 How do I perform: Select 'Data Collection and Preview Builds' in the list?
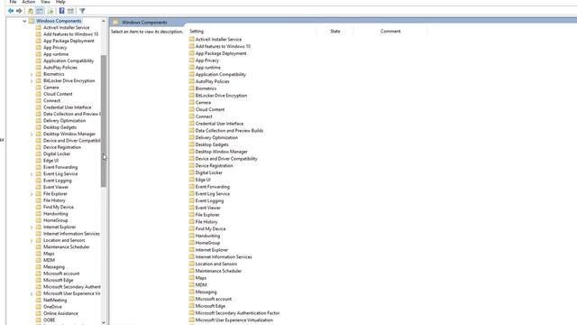point(229,130)
